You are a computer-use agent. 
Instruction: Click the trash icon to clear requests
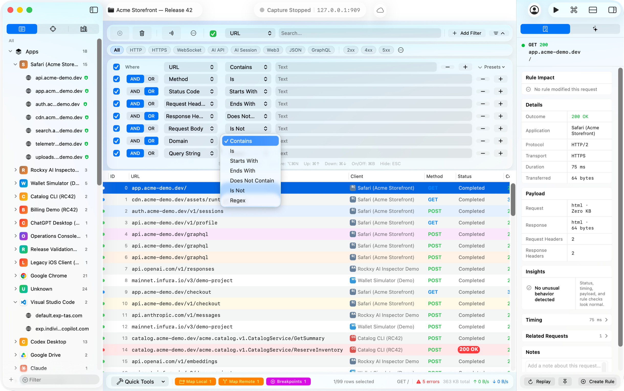pyautogui.click(x=142, y=33)
